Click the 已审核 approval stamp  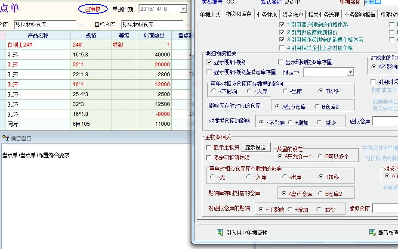pyautogui.click(x=93, y=9)
